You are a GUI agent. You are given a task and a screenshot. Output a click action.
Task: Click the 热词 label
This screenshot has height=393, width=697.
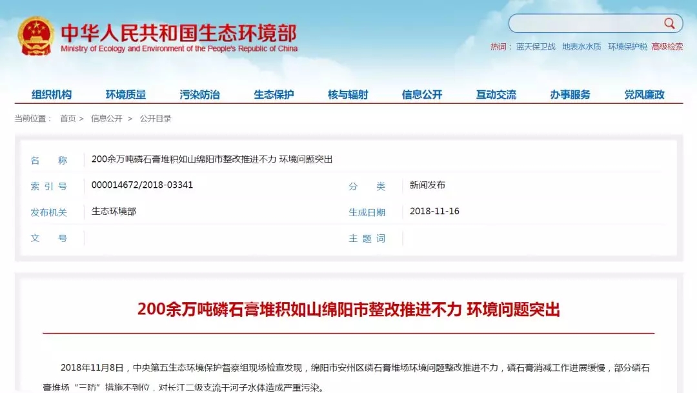tap(501, 46)
